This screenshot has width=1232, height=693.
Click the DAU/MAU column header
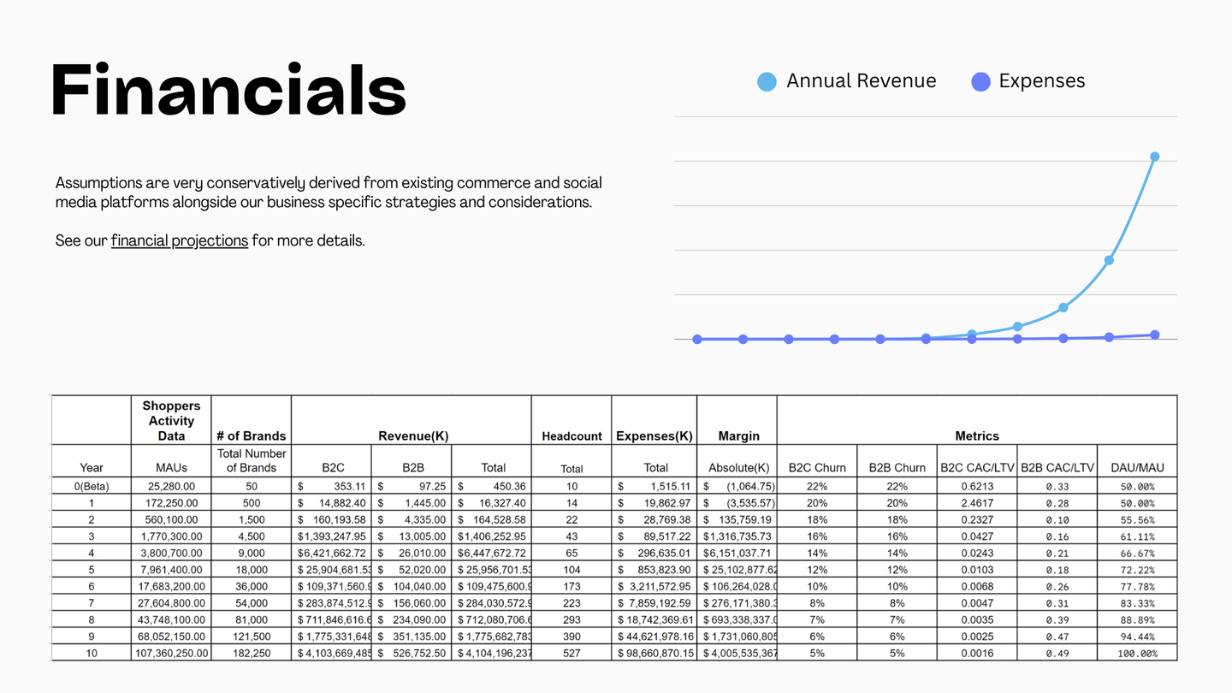click(x=1137, y=467)
